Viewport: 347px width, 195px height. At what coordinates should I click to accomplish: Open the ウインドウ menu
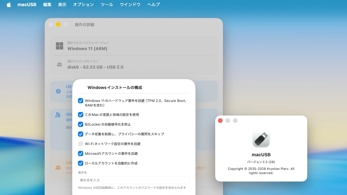click(130, 5)
